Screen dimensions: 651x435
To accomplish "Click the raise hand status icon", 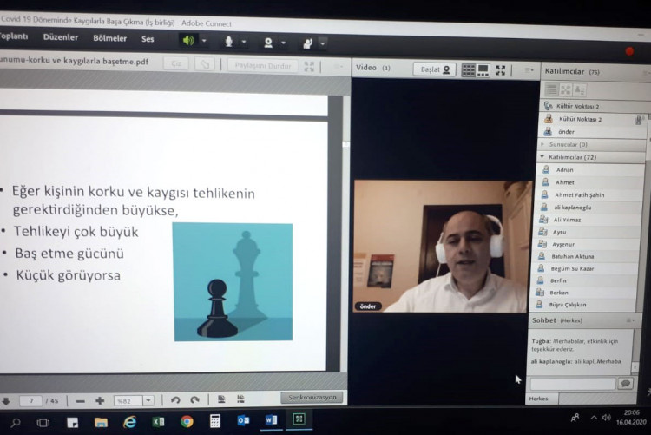I will (x=307, y=43).
